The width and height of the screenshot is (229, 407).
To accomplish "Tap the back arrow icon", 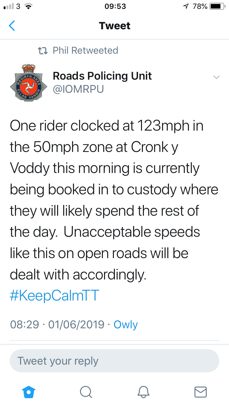I will point(12,26).
